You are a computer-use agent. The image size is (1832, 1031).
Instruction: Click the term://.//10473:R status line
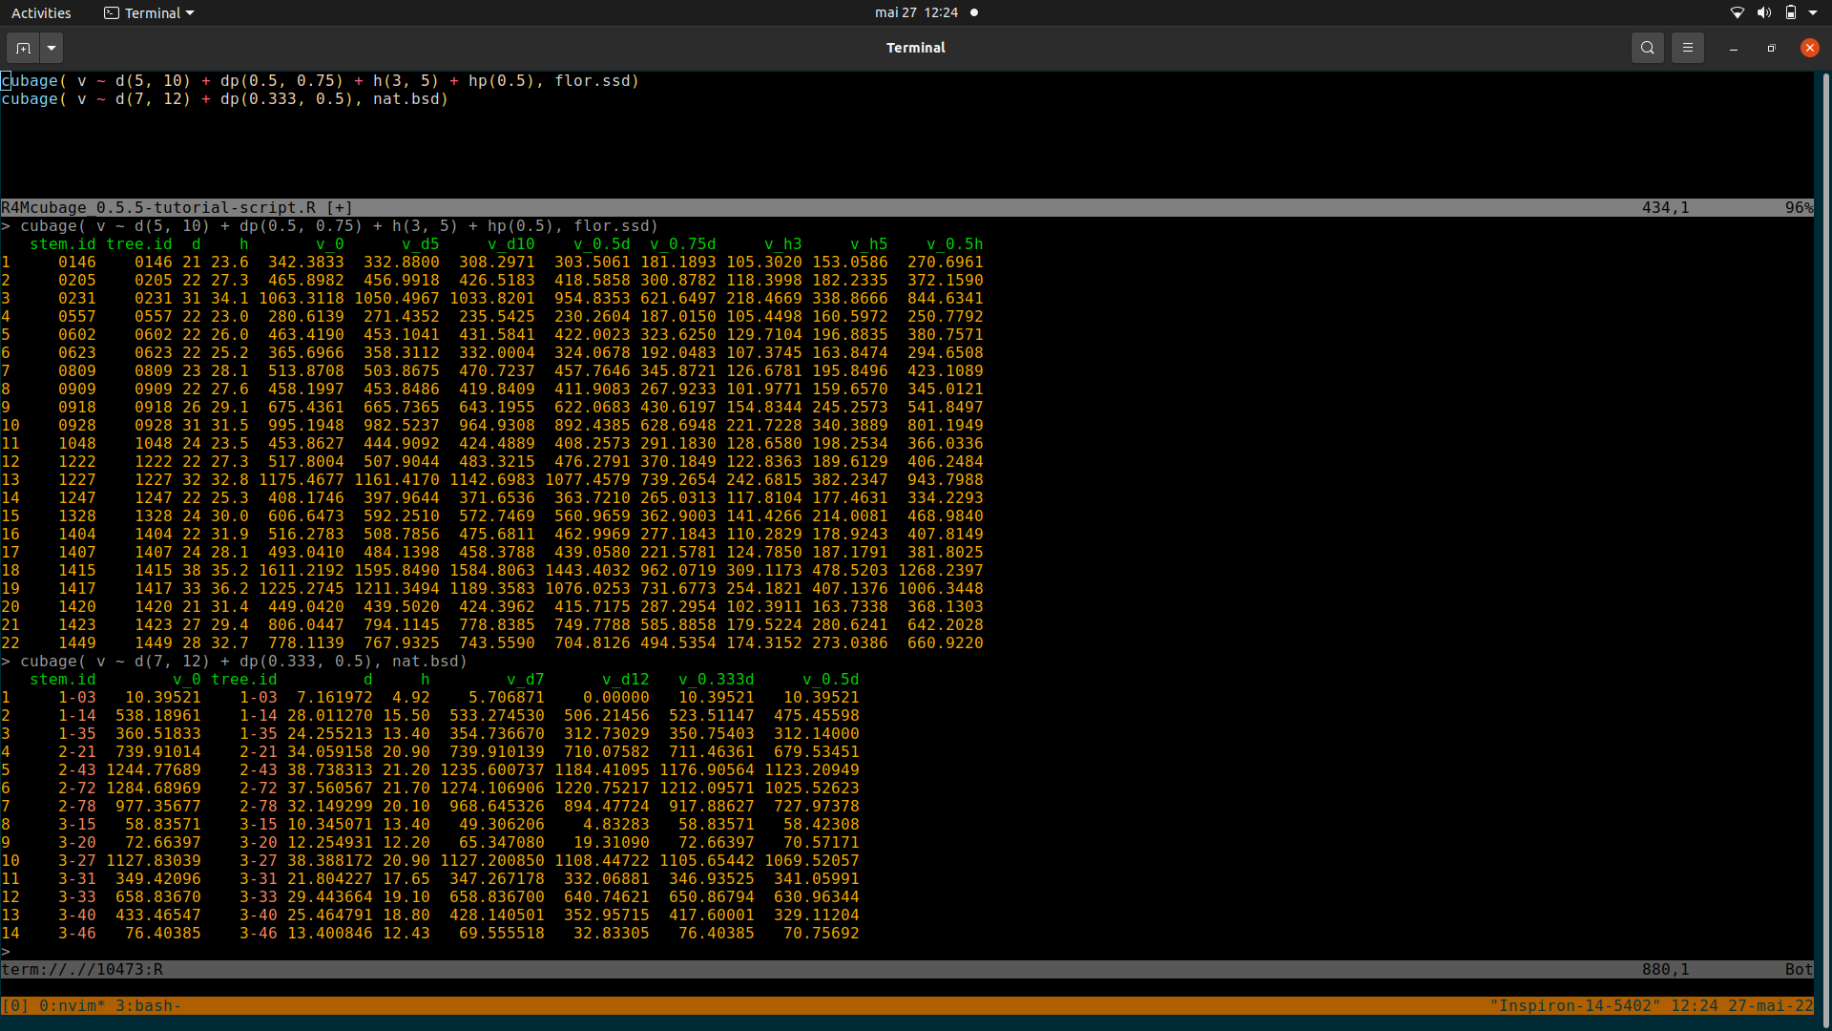[82, 969]
